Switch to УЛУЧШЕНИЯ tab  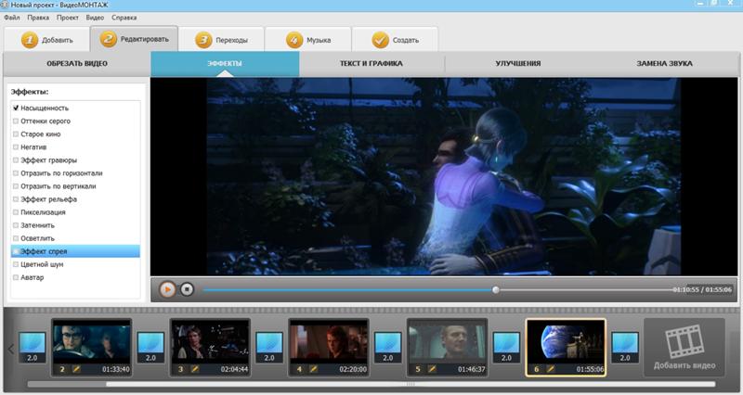pos(518,63)
